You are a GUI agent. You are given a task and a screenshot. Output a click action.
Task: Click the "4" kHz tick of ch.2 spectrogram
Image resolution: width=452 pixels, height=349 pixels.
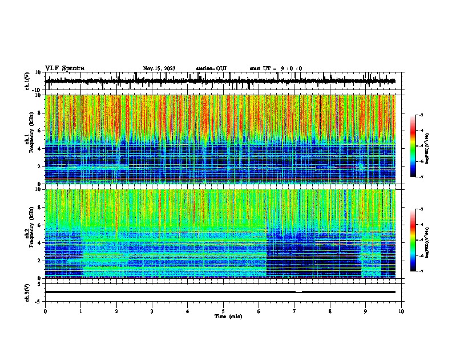[39, 243]
